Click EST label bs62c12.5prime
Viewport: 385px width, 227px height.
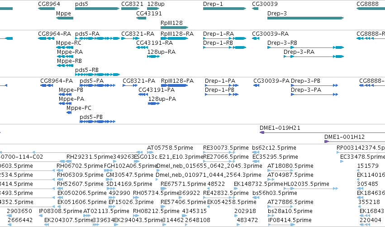[x=274, y=148]
